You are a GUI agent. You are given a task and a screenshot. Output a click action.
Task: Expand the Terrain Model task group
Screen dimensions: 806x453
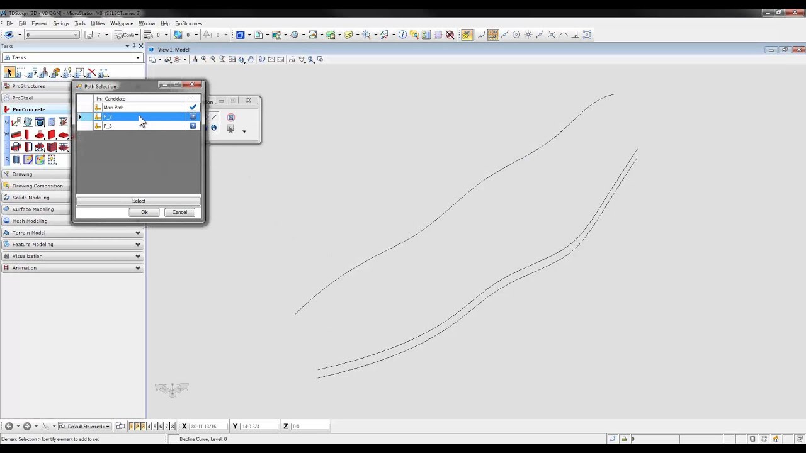[x=72, y=233]
